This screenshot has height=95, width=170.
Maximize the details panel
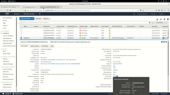166,42
